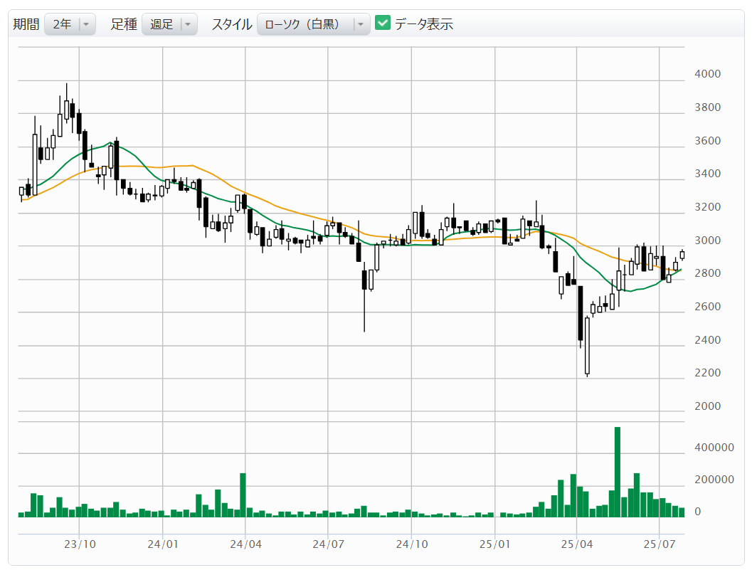Click the 期間 label

[x=26, y=24]
